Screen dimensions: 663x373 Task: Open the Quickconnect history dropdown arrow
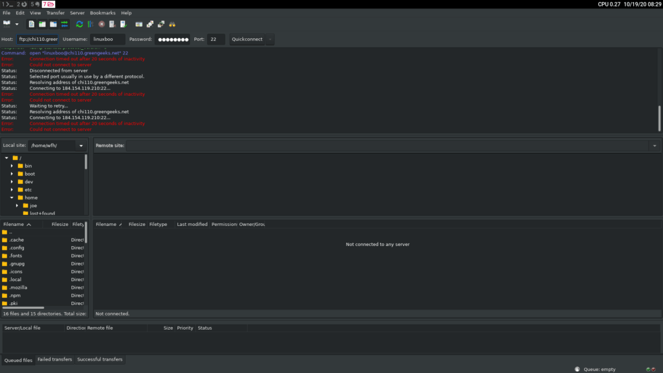click(270, 40)
